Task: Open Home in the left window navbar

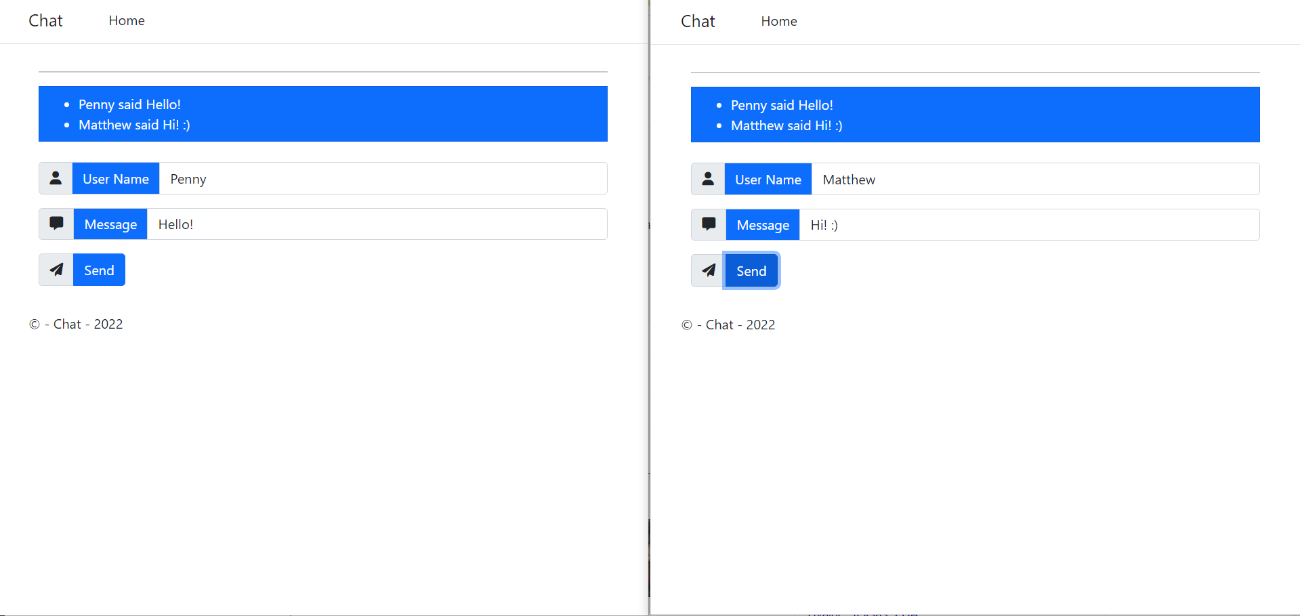Action: 127,20
